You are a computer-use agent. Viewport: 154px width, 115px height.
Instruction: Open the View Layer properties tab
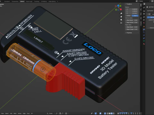click(x=144, y=17)
